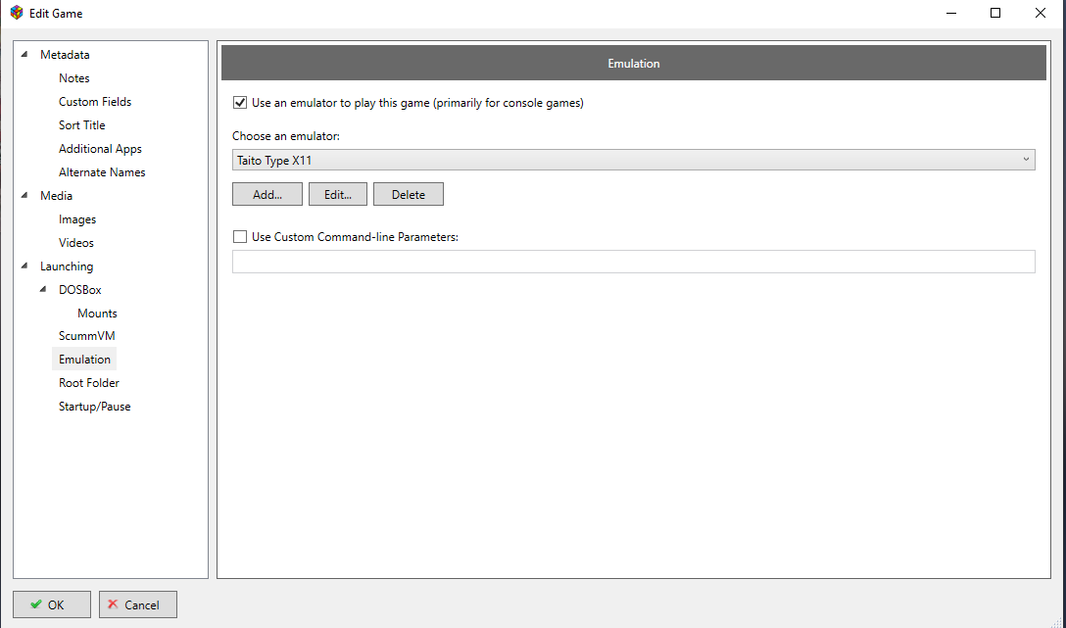The width and height of the screenshot is (1066, 628).
Task: Click the Add... emulator button
Action: coord(267,194)
